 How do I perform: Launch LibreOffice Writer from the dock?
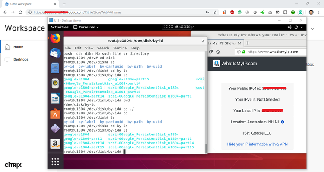tap(55, 98)
